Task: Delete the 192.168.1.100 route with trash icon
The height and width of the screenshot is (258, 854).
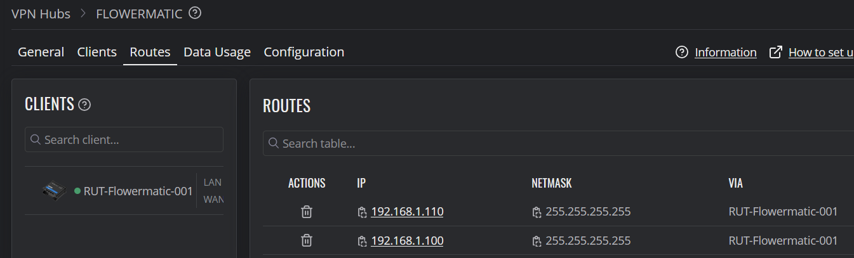Action: click(307, 240)
